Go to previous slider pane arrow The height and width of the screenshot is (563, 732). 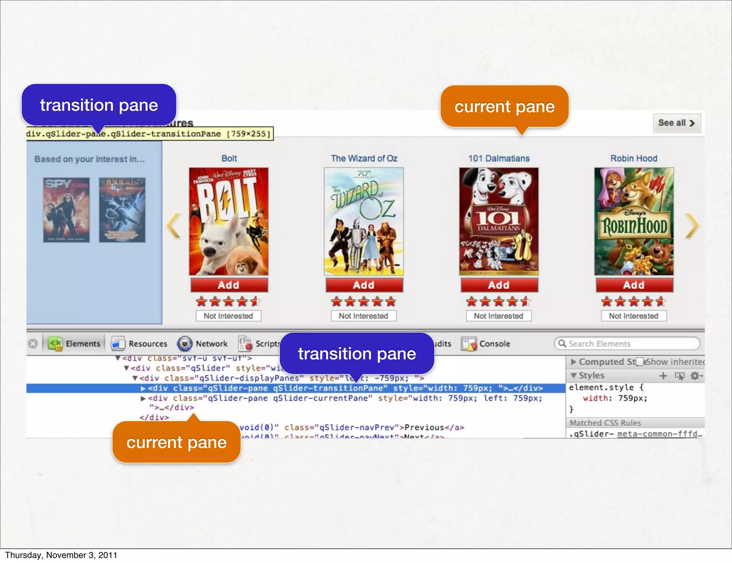[x=174, y=226]
